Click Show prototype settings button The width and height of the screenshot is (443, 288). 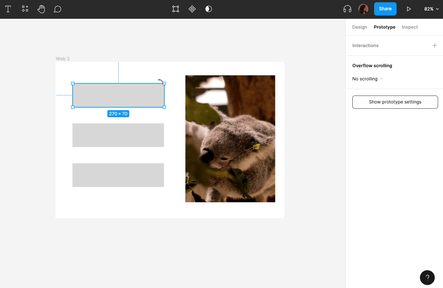395,102
